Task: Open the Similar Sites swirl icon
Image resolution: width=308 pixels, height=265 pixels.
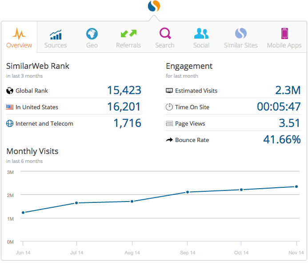Action: (241, 33)
